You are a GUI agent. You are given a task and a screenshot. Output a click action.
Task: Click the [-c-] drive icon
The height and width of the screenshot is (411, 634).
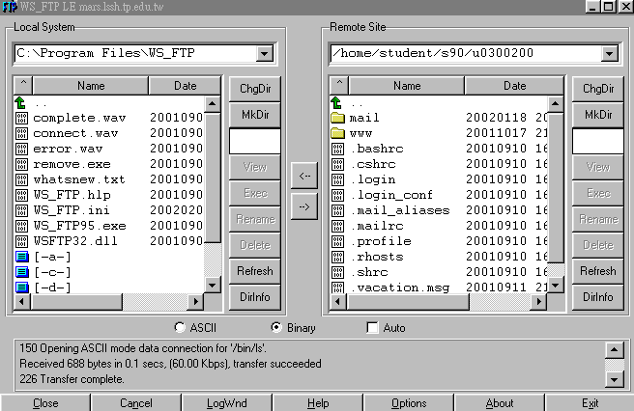tap(22, 272)
